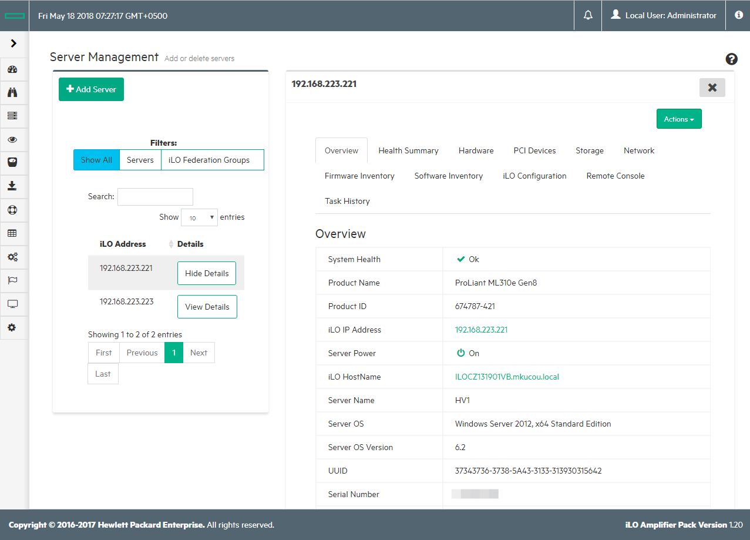
Task: Select the Show All filter
Action: pyautogui.click(x=96, y=160)
